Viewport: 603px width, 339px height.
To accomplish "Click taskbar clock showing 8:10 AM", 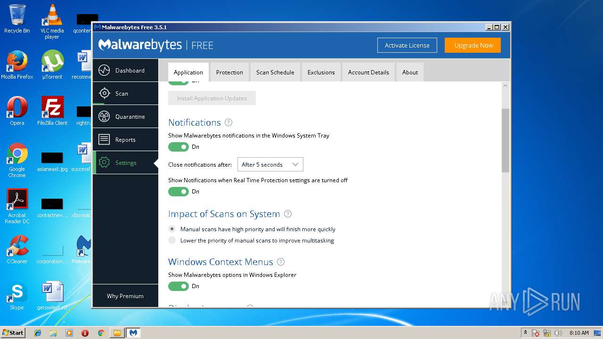I will point(579,333).
